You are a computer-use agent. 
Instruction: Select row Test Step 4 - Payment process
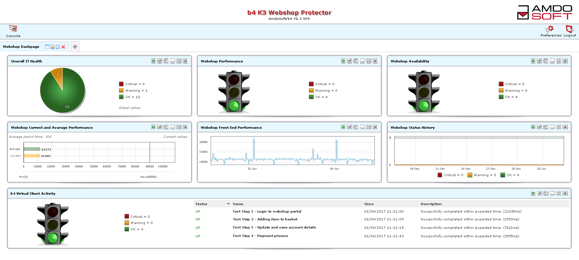pyautogui.click(x=382, y=236)
